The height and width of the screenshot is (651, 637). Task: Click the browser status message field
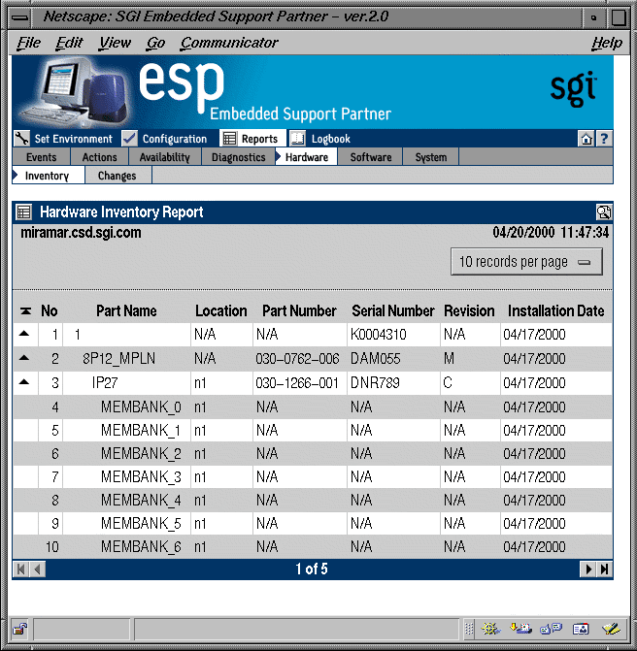click(x=297, y=630)
